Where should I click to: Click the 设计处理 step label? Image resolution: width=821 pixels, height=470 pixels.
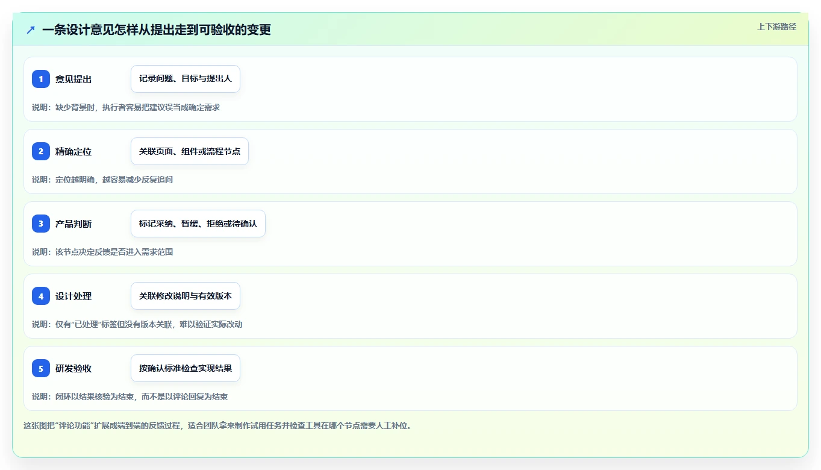(73, 296)
